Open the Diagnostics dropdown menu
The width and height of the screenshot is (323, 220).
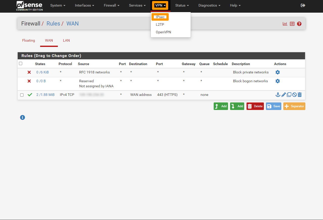click(209, 5)
